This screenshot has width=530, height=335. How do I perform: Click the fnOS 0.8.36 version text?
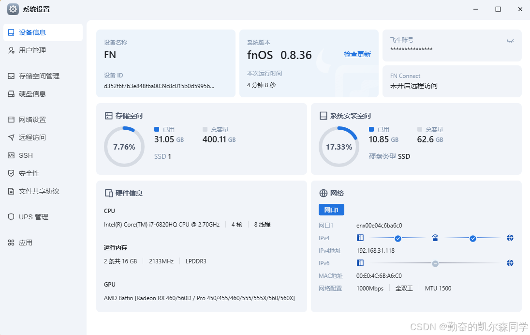(x=279, y=55)
